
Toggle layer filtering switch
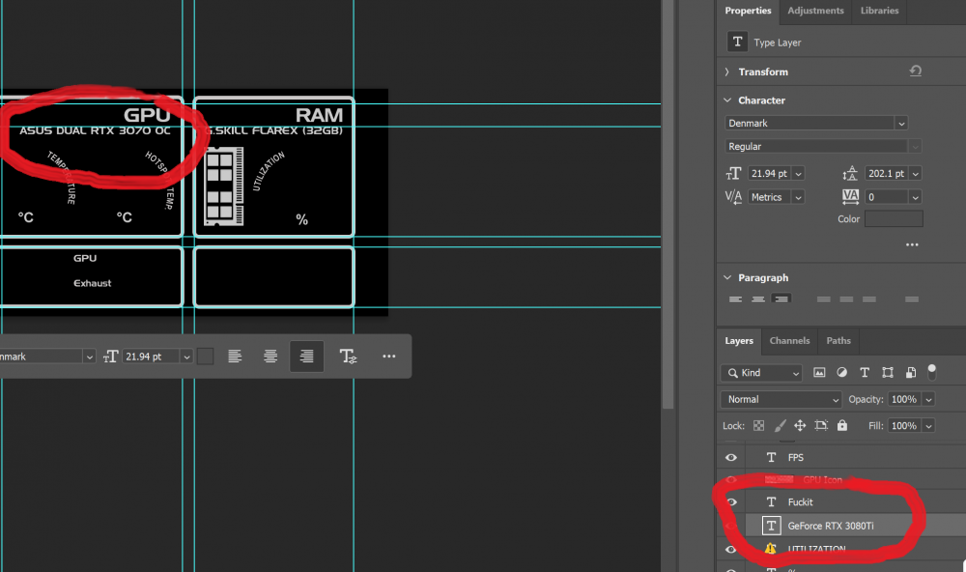click(931, 371)
